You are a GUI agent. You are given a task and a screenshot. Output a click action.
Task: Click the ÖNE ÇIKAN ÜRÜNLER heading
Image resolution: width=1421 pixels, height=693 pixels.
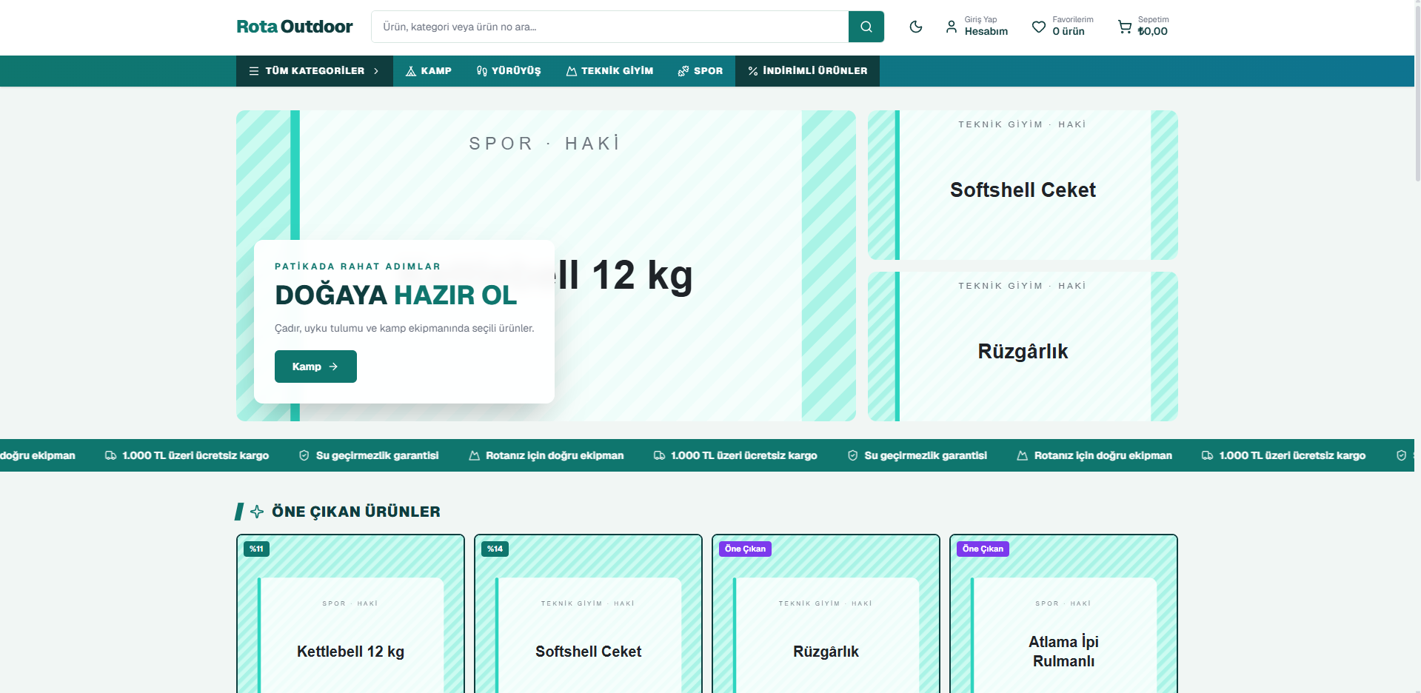(x=355, y=512)
